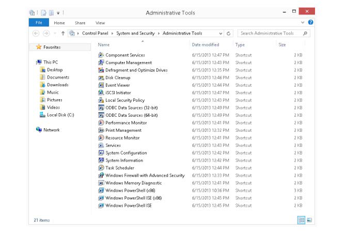Click the Event Viewer icon

(101, 85)
